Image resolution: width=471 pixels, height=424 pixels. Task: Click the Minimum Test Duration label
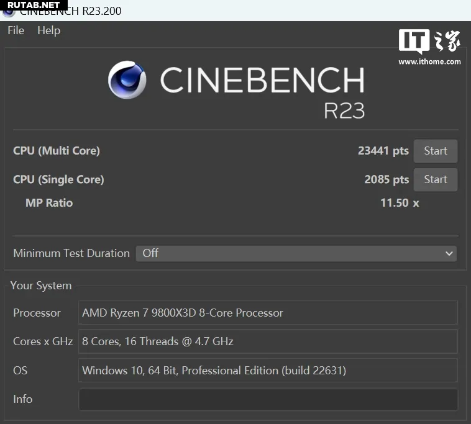71,253
